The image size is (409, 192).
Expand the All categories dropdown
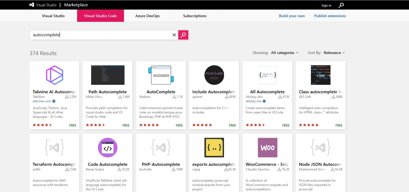tap(285, 53)
